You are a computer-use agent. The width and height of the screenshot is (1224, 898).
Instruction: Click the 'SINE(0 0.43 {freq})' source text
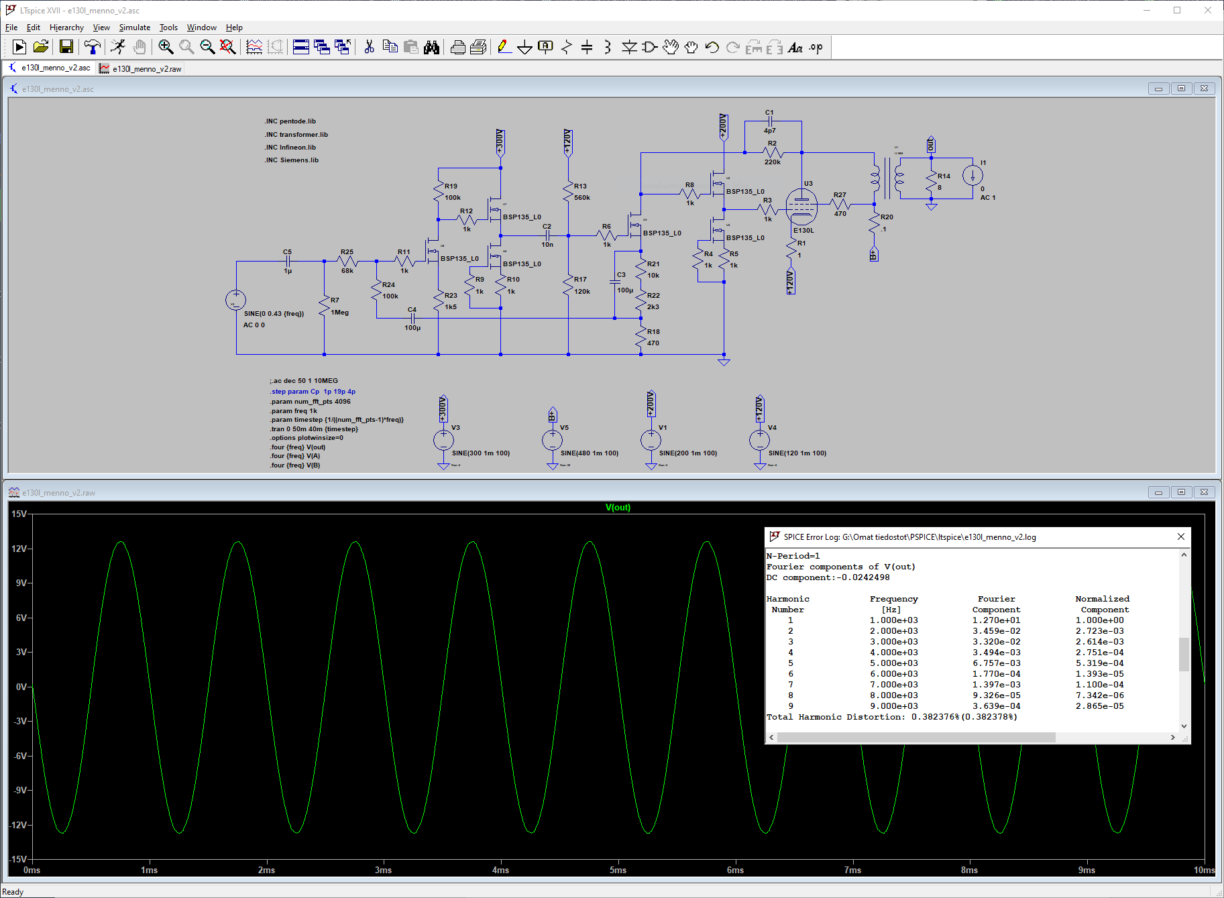click(274, 314)
